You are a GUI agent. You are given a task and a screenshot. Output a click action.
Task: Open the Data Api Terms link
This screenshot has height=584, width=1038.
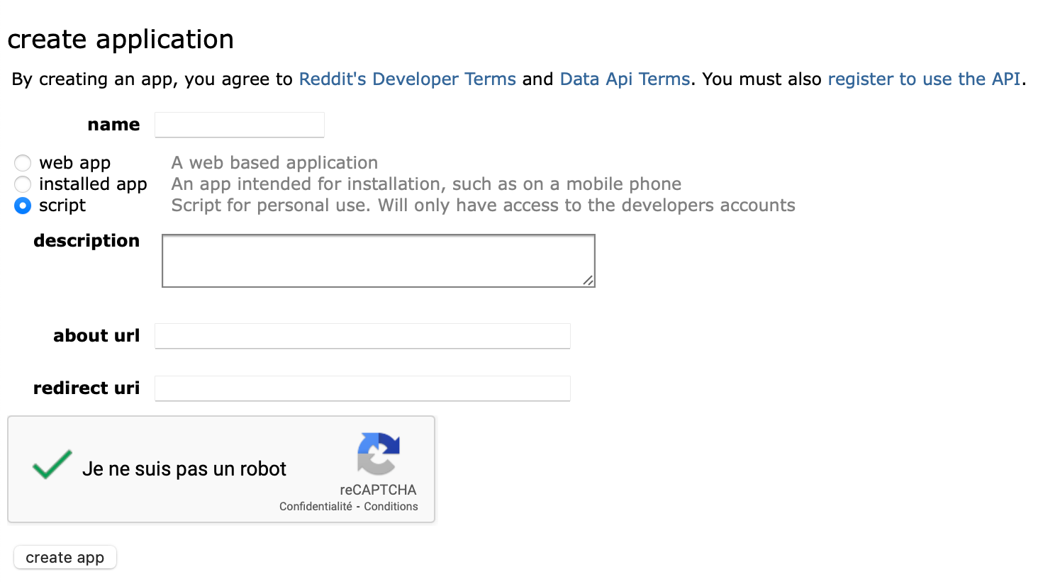click(625, 79)
